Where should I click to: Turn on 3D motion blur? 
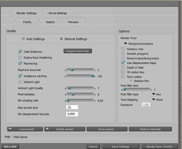tap(123, 72)
